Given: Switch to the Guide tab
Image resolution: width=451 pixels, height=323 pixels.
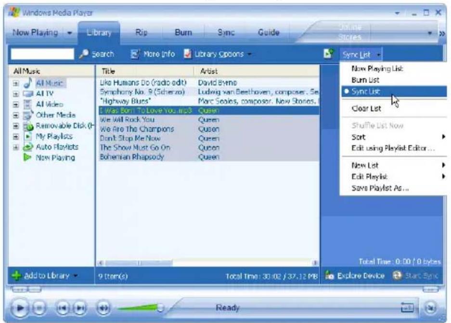Looking at the screenshot, I should click(269, 33).
